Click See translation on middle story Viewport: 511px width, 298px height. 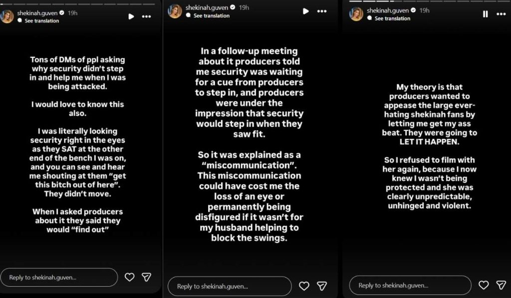tap(211, 15)
